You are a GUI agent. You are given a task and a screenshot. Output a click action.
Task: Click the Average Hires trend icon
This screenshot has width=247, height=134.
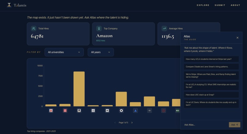[x=164, y=28]
